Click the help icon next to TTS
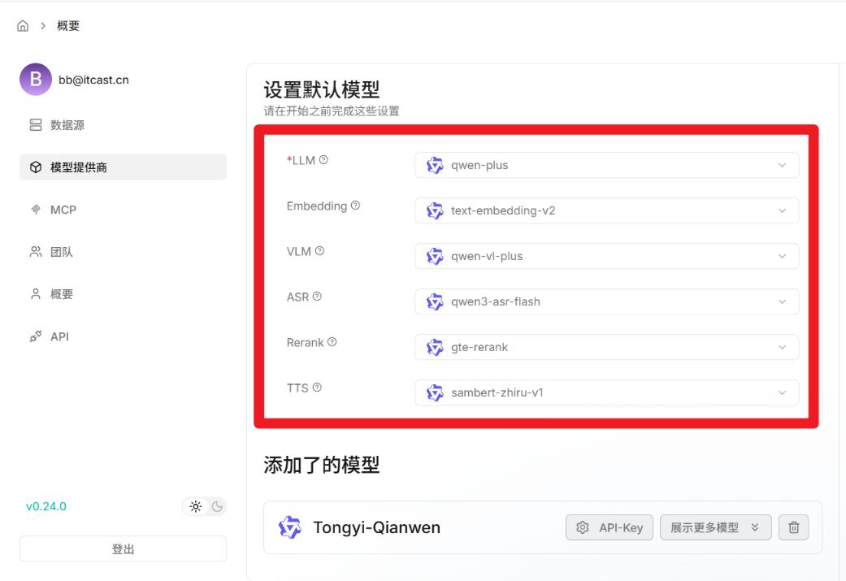846x581 pixels. tap(317, 388)
